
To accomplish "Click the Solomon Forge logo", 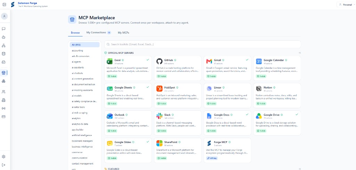I will click(x=13, y=5).
